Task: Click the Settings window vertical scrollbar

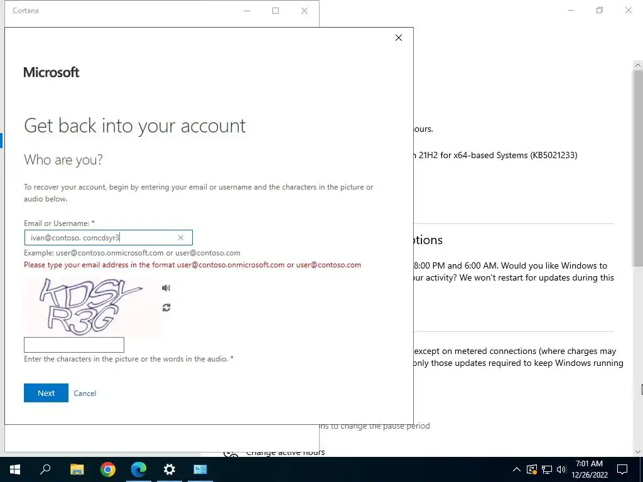Action: 638,168
